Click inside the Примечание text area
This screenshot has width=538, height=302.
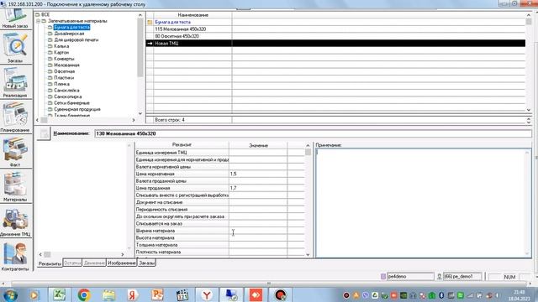click(x=423, y=203)
